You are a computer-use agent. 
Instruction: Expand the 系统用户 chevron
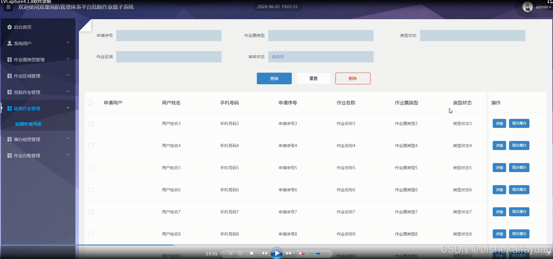tap(68, 43)
